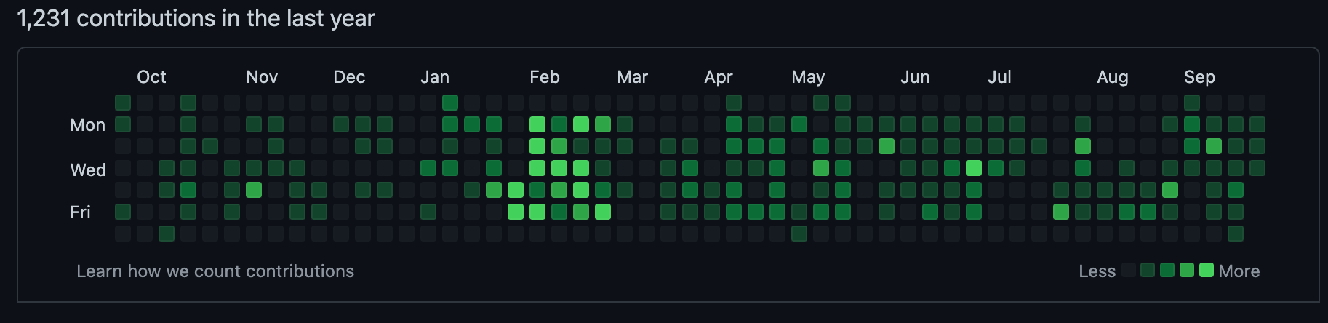The width and height of the screenshot is (1328, 323).
Task: Click the second legend swatch, dark green
Action: (1148, 270)
